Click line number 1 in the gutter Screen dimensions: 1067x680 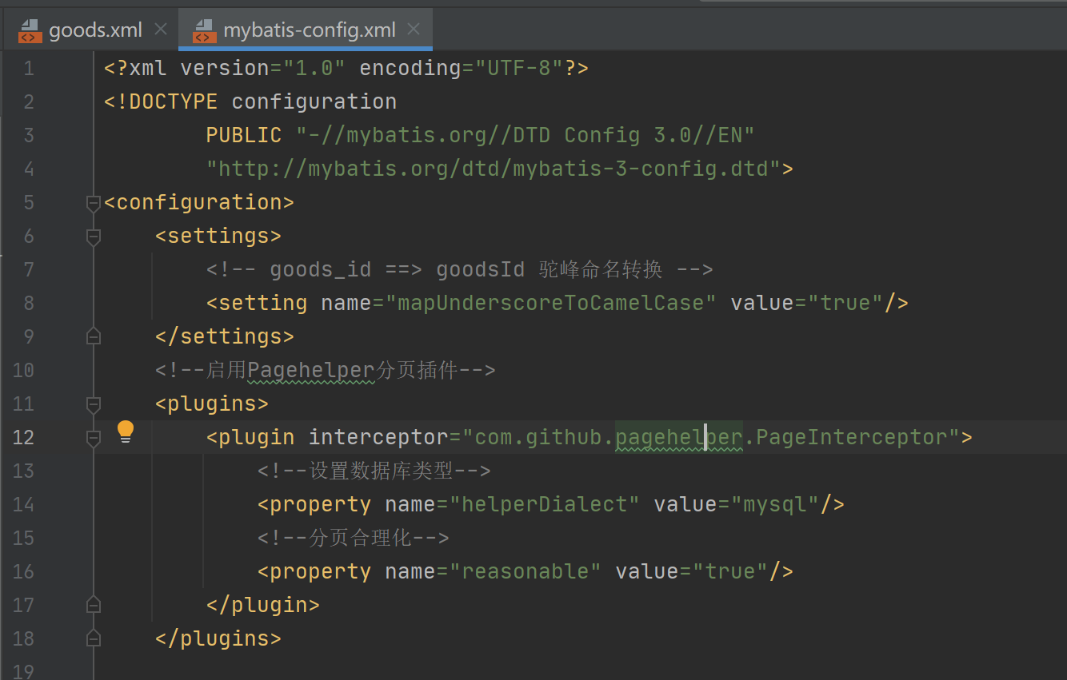29,69
